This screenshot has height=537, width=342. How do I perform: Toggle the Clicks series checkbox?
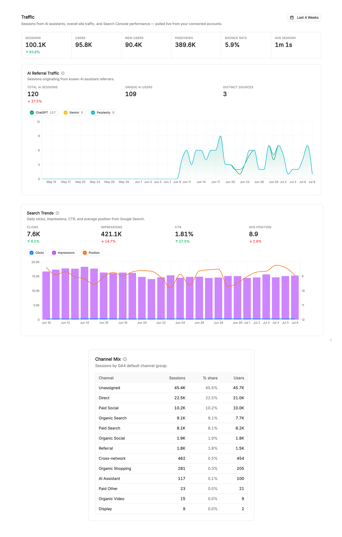32,253
